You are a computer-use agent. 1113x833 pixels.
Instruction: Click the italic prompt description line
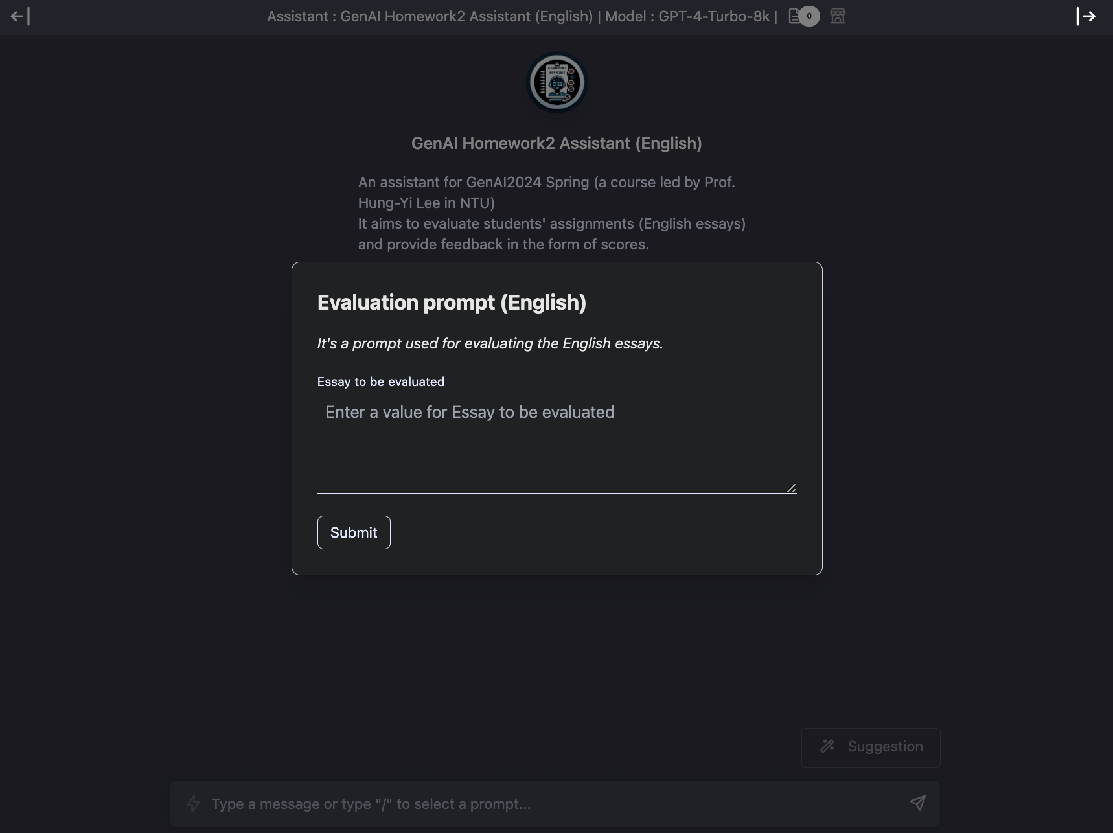pyautogui.click(x=490, y=343)
